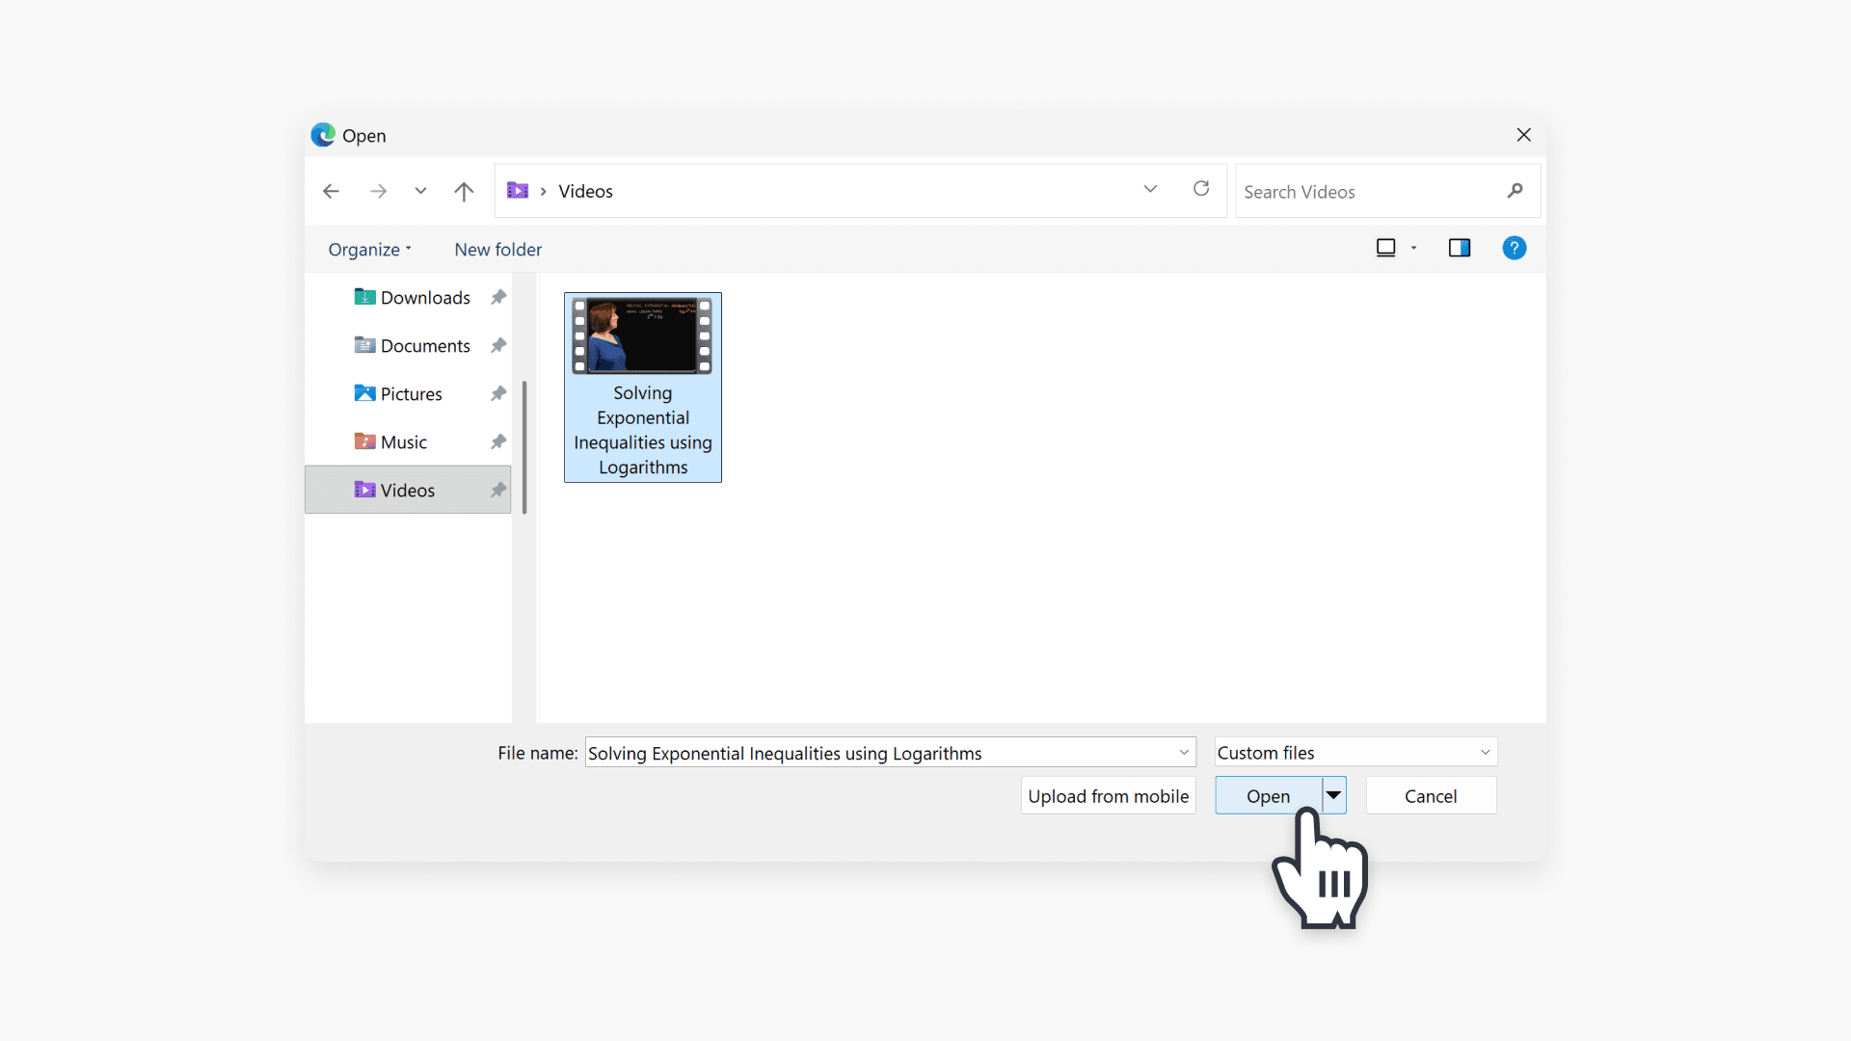Expand the recent locations dropdown
Image resolution: width=1851 pixels, height=1041 pixels.
(1150, 190)
